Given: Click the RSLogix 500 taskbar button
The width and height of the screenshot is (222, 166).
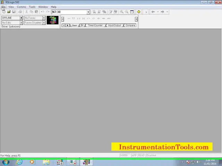Looking at the screenshot, I should click(86, 162).
